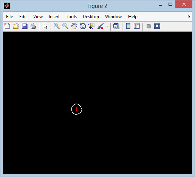Print the figure with printer icon
The image size is (195, 177).
(33, 26)
